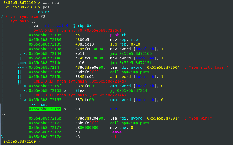This screenshot has height=145, width=233.
Task: Click the "You still lose" string comment
Action: 208,67
